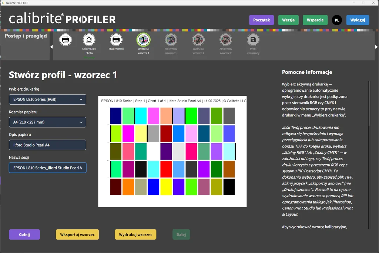379x253 pixels.
Task: Focus the Nazwa sesji text field
Action: click(47, 168)
